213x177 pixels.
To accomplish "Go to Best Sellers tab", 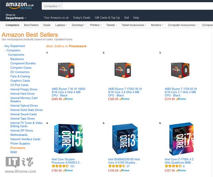I will (x=31, y=25).
